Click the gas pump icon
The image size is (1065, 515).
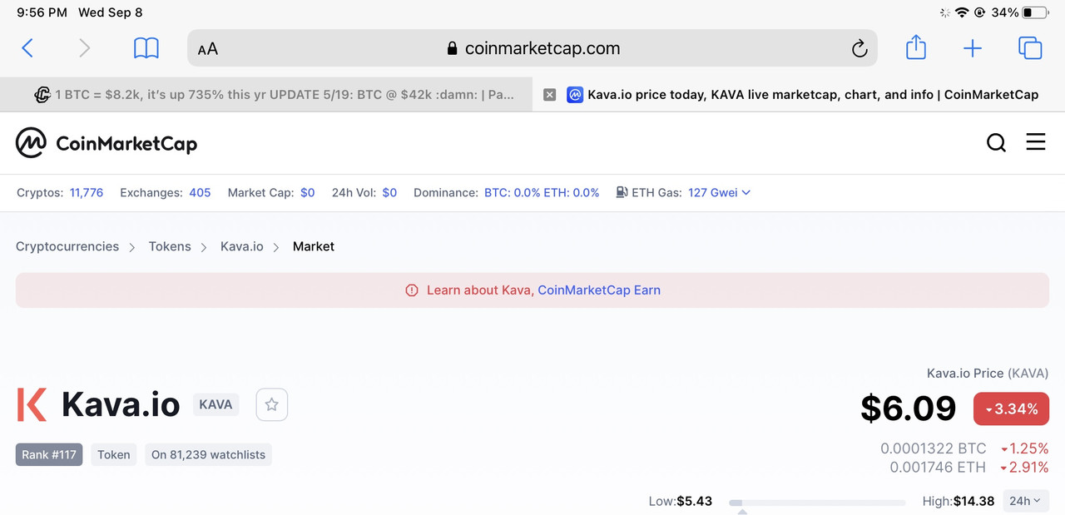(x=622, y=192)
